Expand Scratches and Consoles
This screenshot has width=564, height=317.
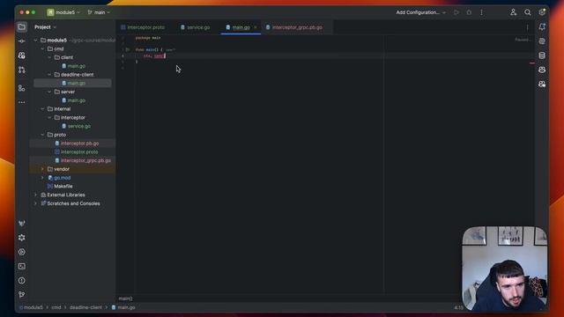(35, 203)
